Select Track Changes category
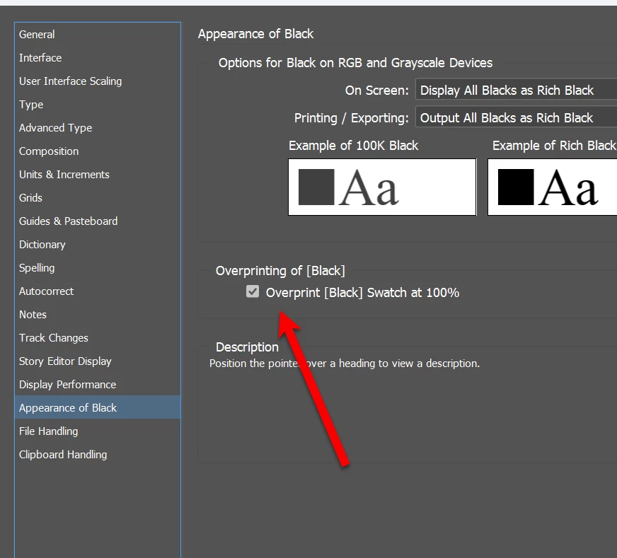 98,338
